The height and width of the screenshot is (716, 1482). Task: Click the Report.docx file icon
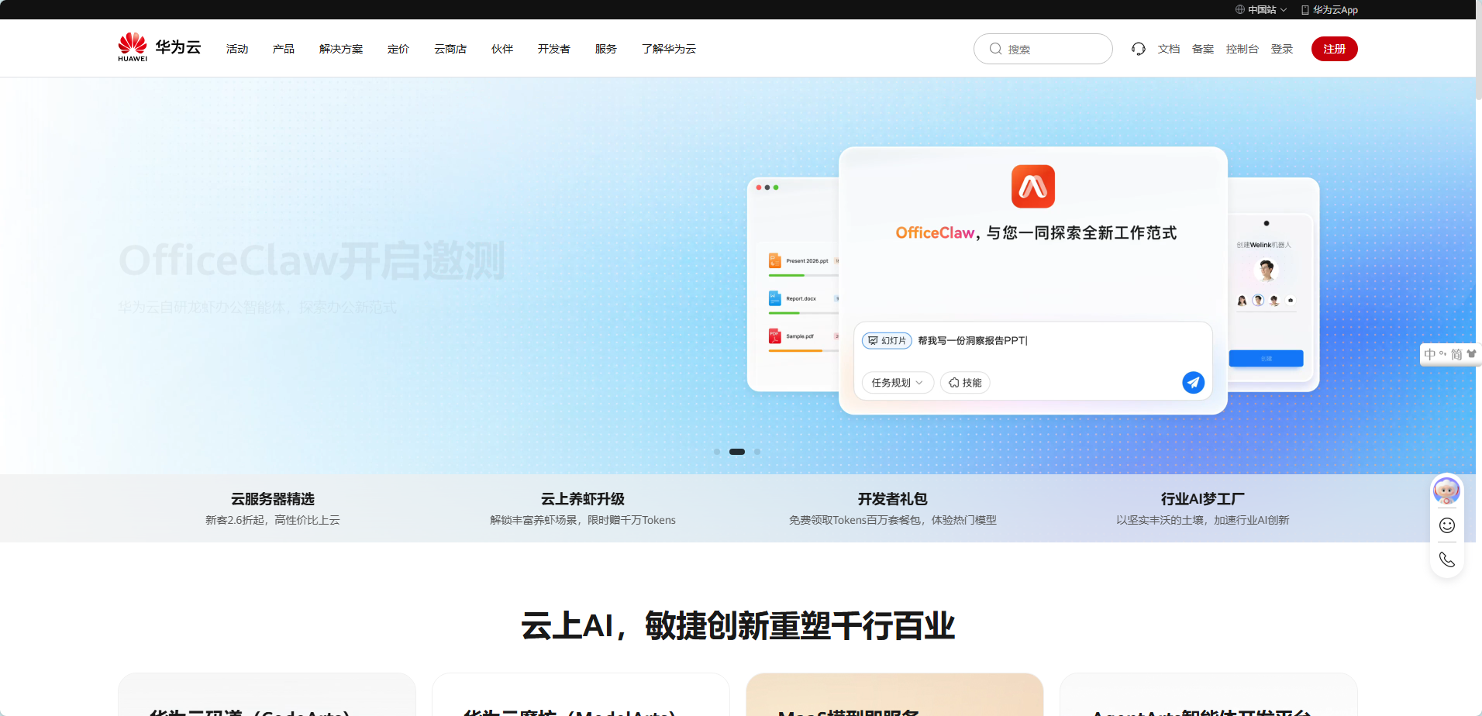point(774,298)
